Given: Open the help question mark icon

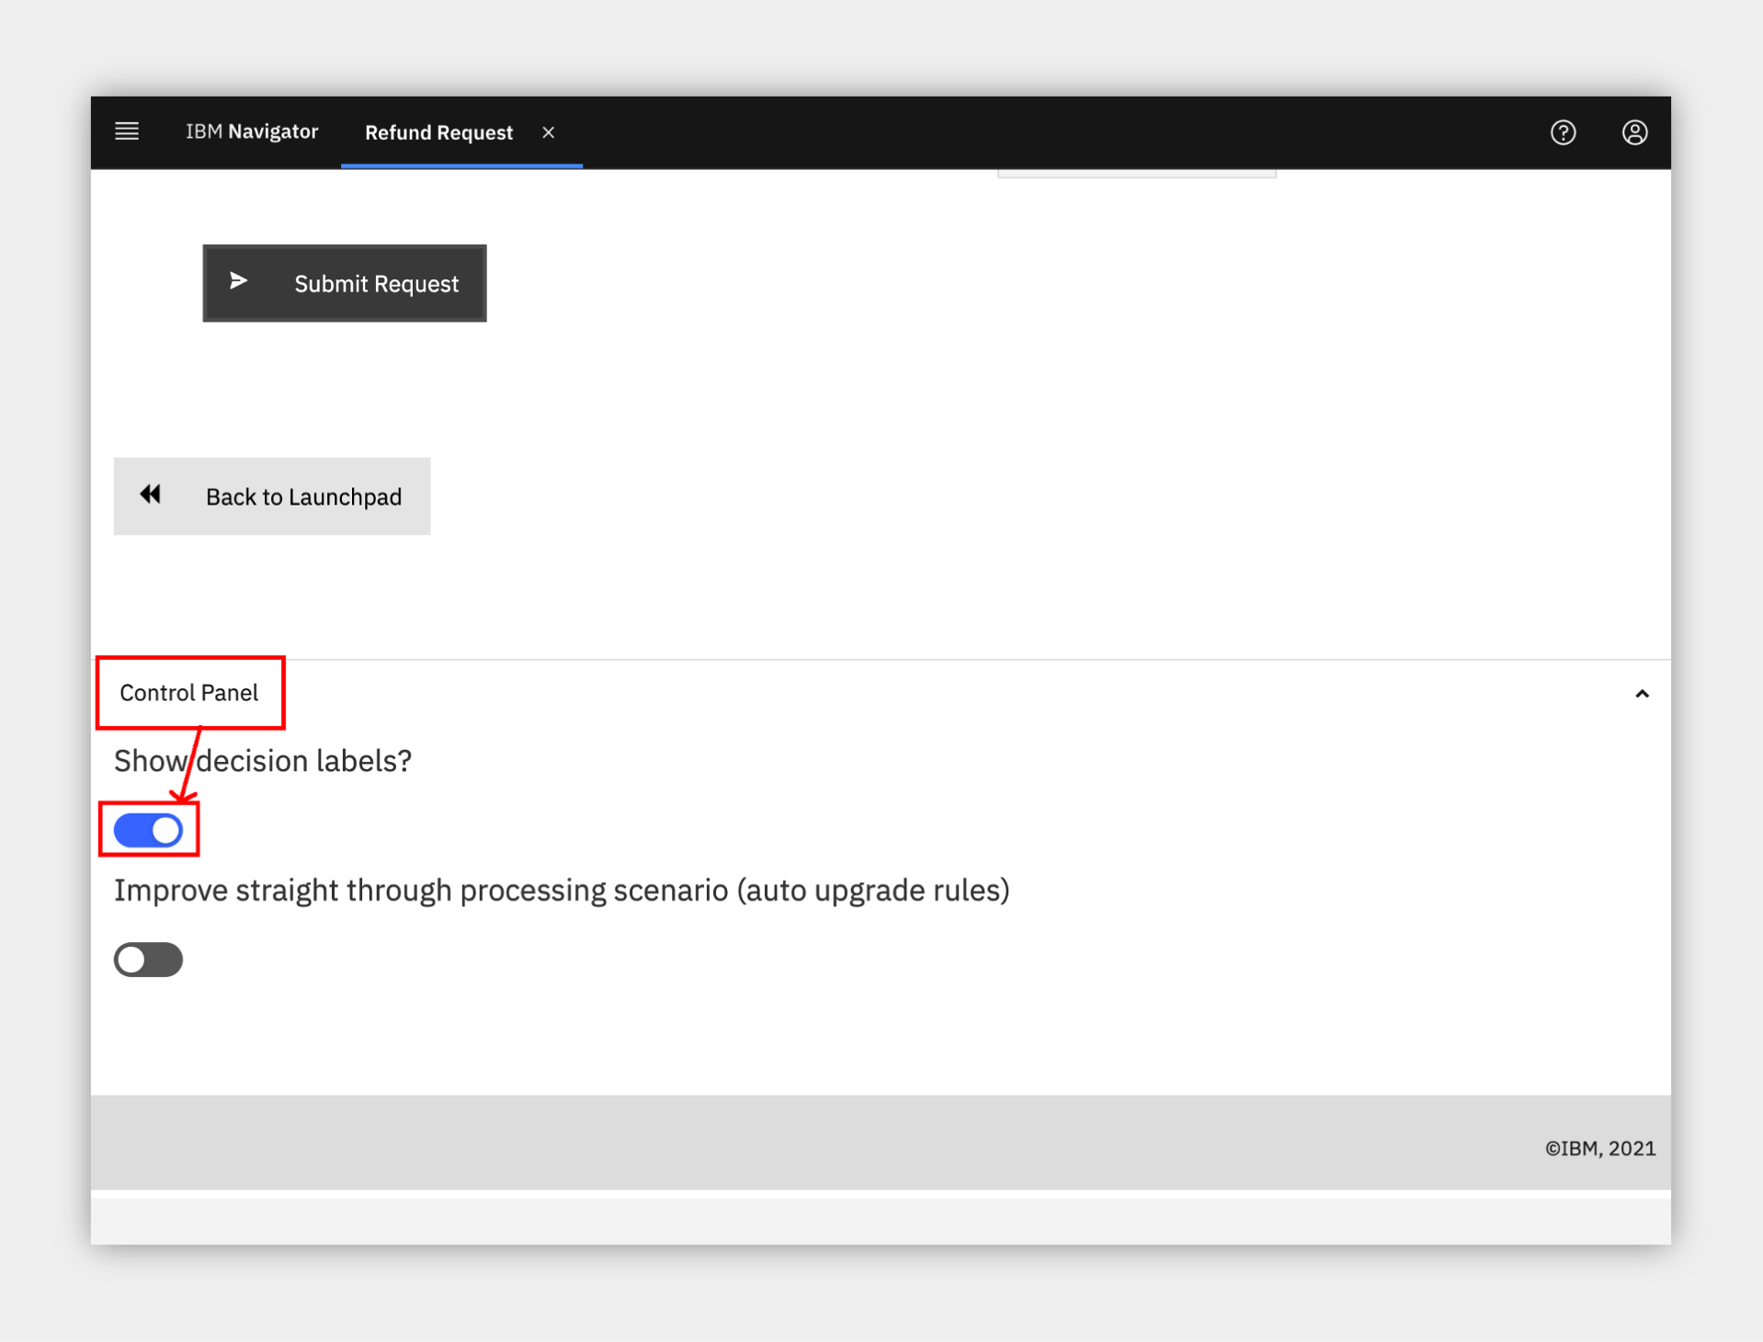Looking at the screenshot, I should coord(1563,132).
